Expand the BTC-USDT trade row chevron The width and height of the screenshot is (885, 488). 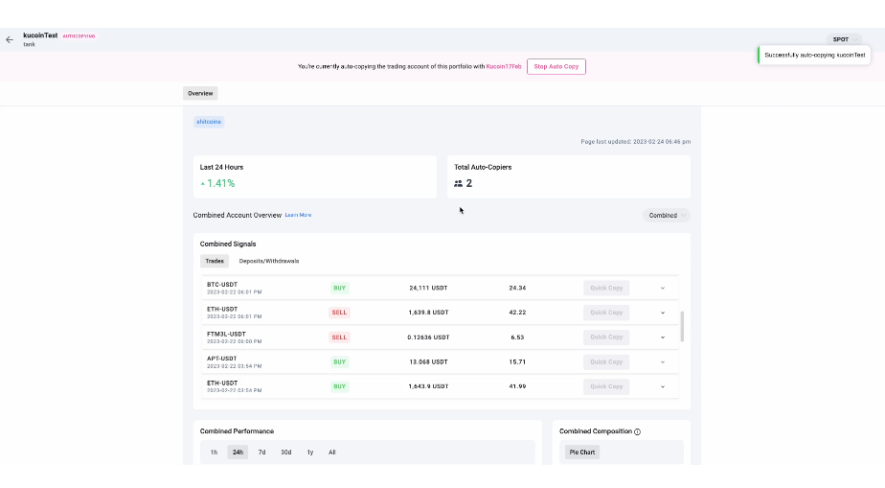click(662, 288)
